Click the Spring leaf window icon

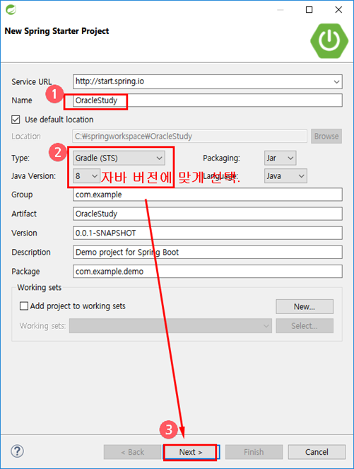tap(11, 10)
